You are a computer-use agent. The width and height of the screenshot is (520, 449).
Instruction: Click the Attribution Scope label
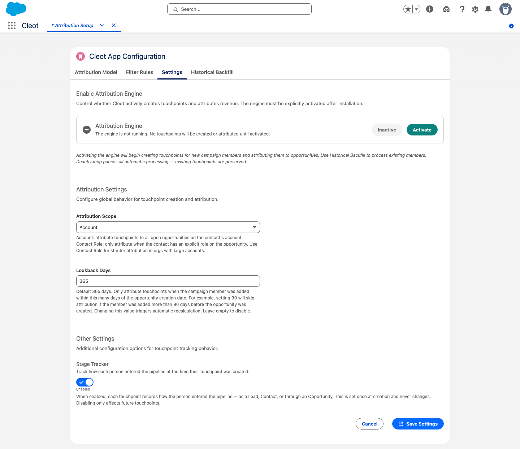click(x=96, y=216)
